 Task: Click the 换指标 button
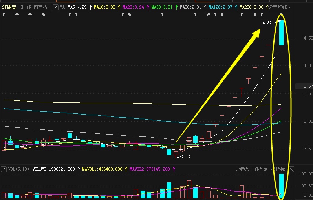click(278, 169)
